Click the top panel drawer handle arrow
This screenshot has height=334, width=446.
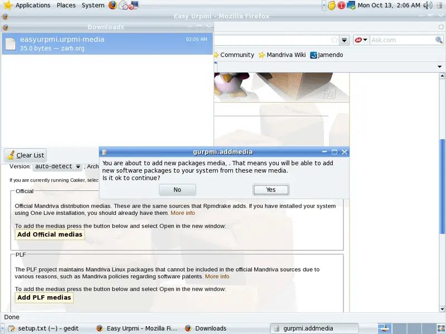[324, 6]
